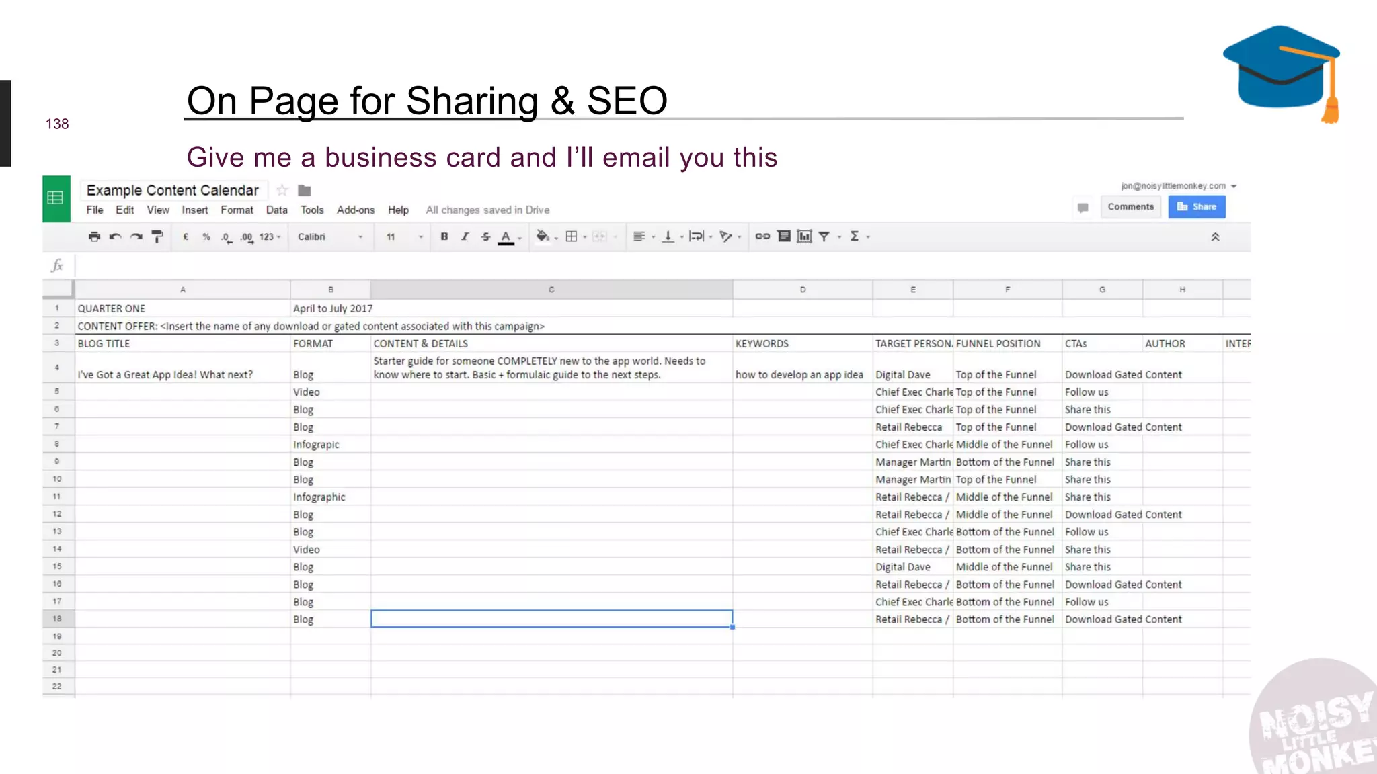The height and width of the screenshot is (774, 1377).
Task: Open the View menu
Action: pos(158,210)
